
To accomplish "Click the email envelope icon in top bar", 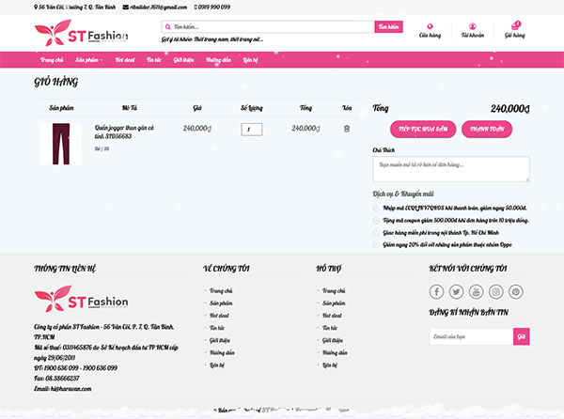I will [126, 7].
